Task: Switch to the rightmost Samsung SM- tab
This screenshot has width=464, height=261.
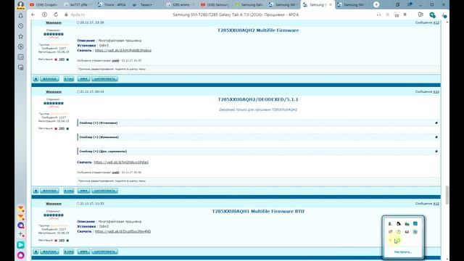Action: (x=352, y=5)
